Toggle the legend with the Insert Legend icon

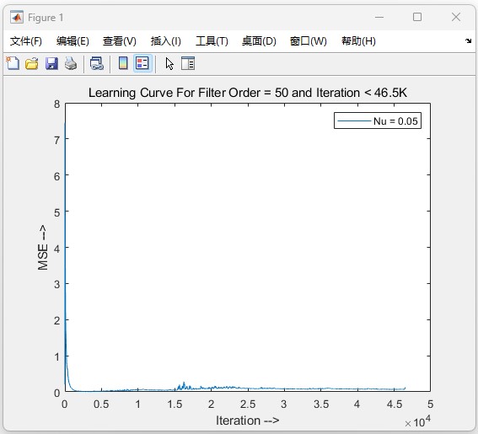142,63
